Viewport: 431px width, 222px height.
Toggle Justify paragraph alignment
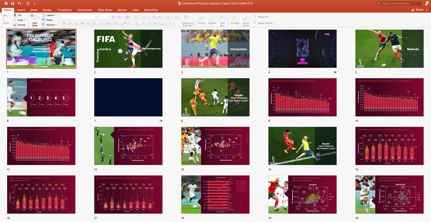pos(155,23)
